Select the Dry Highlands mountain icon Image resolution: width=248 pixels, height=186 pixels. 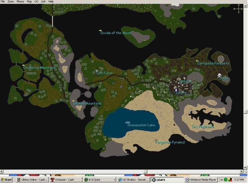192,124
